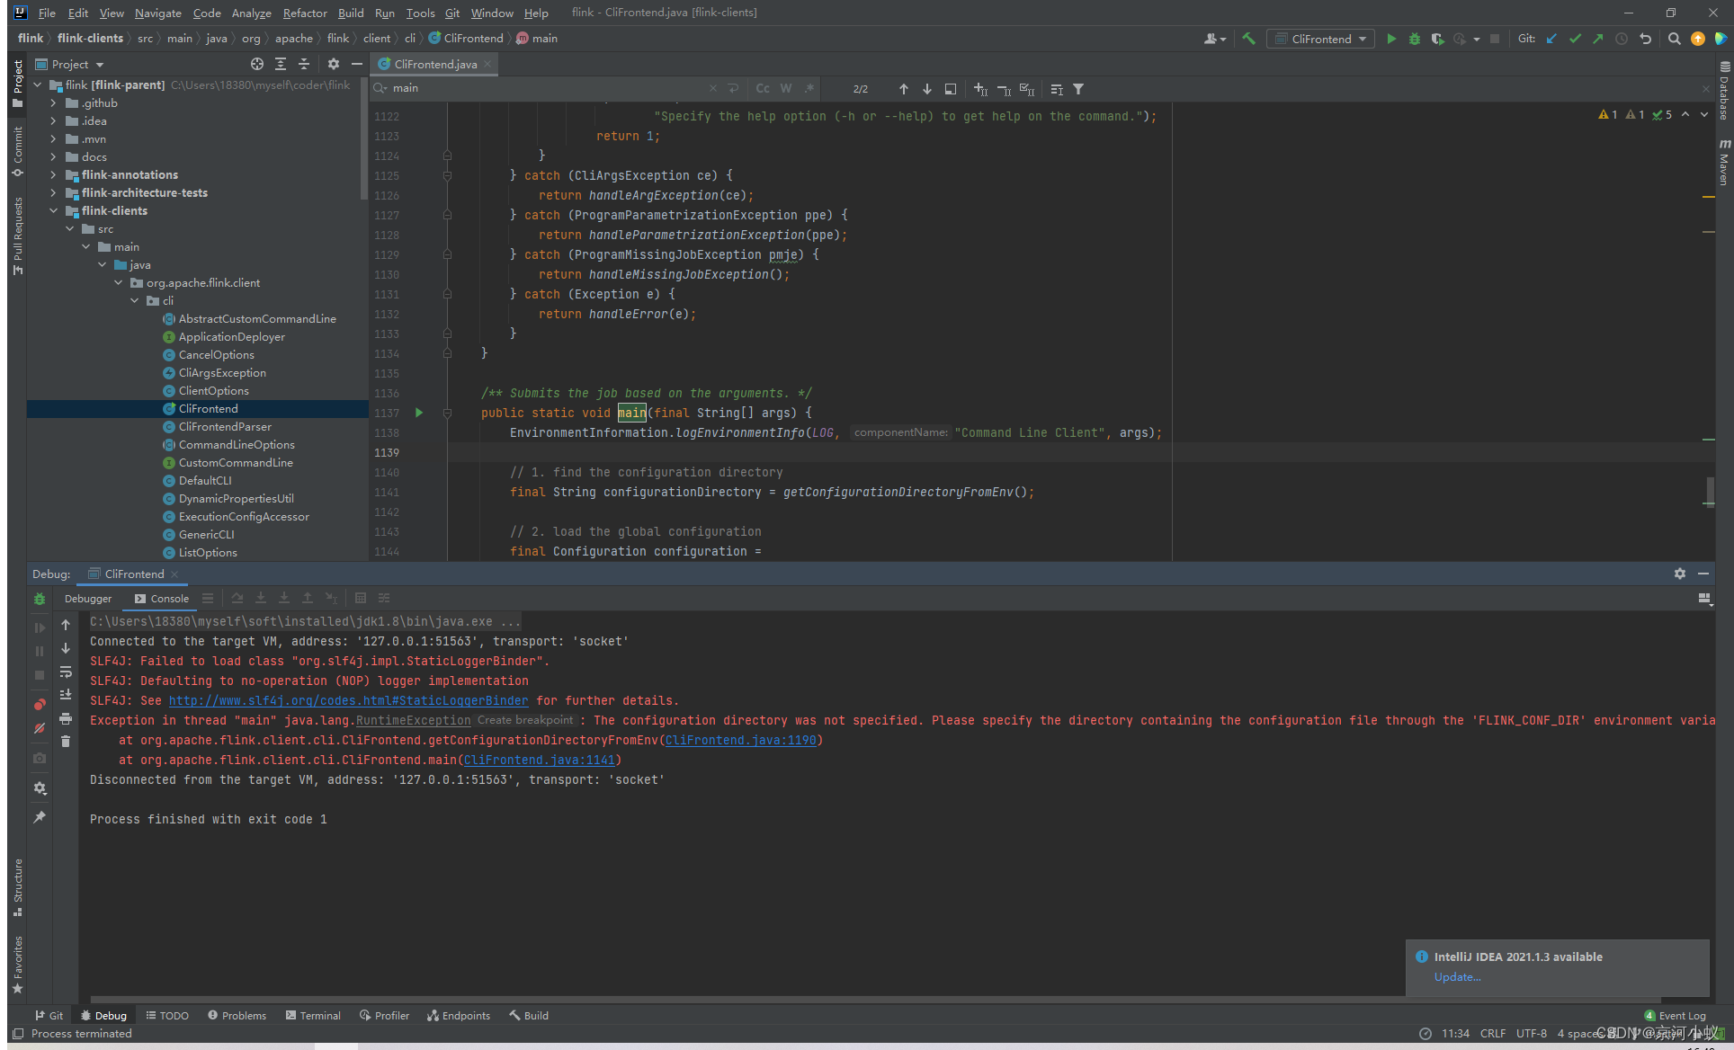Mute breakpoints in debug sidebar
The image size is (1734, 1050).
click(40, 728)
